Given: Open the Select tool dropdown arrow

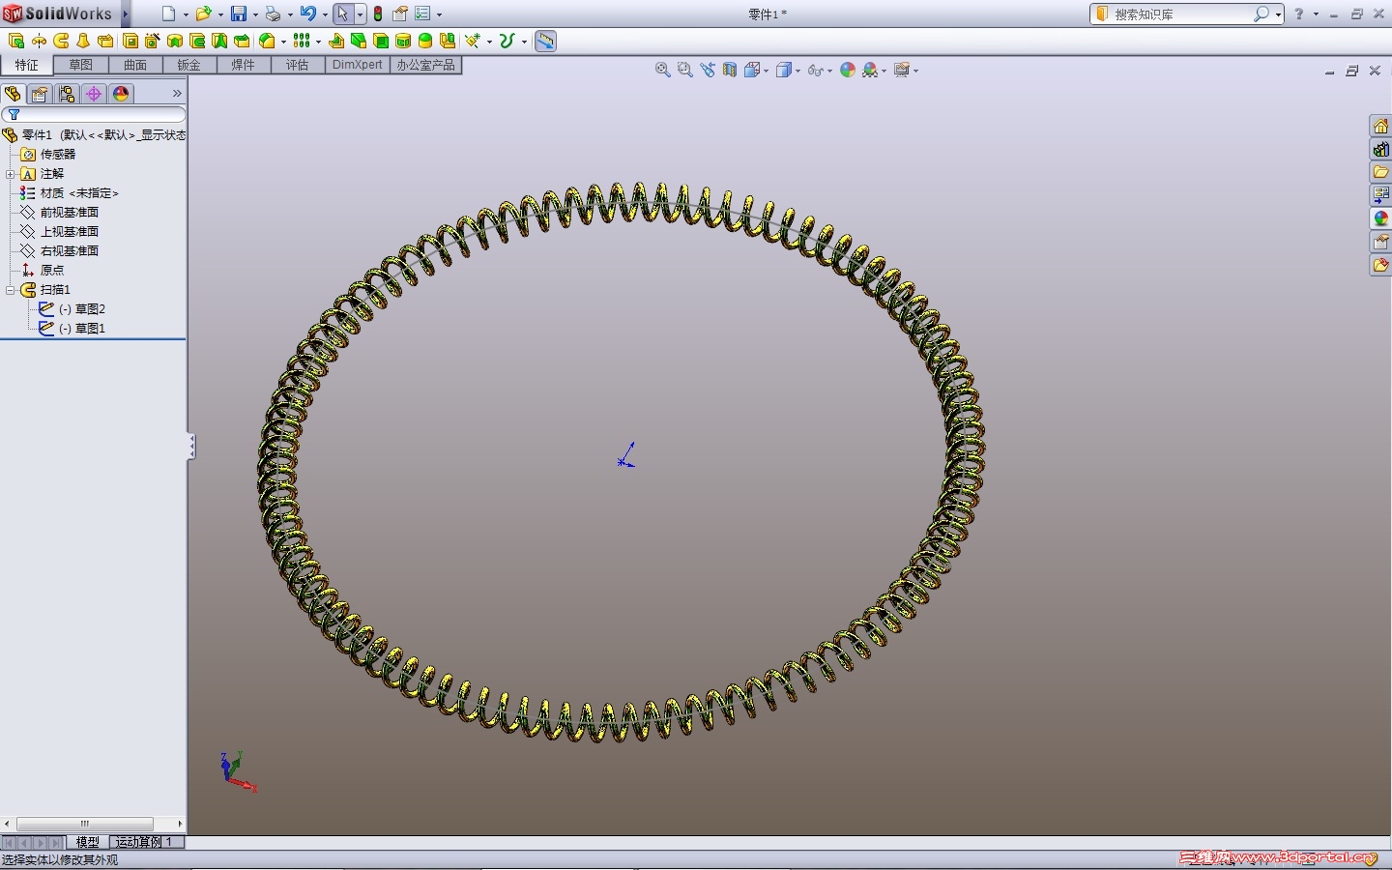Looking at the screenshot, I should [360, 14].
